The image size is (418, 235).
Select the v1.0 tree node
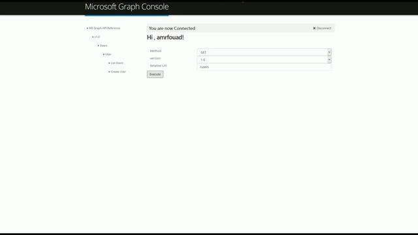tap(97, 37)
